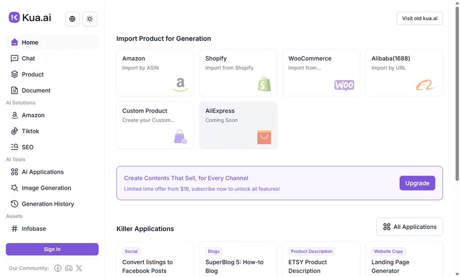Open Tiktok under AI Solutions
The height and width of the screenshot is (277, 460).
pos(52,131)
